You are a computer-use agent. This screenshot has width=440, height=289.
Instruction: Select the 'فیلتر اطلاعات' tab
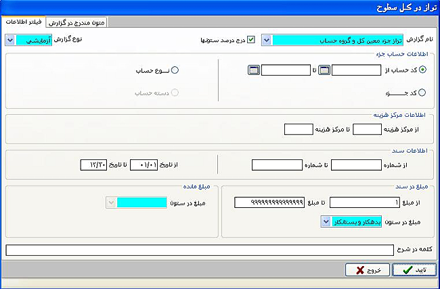(24, 23)
